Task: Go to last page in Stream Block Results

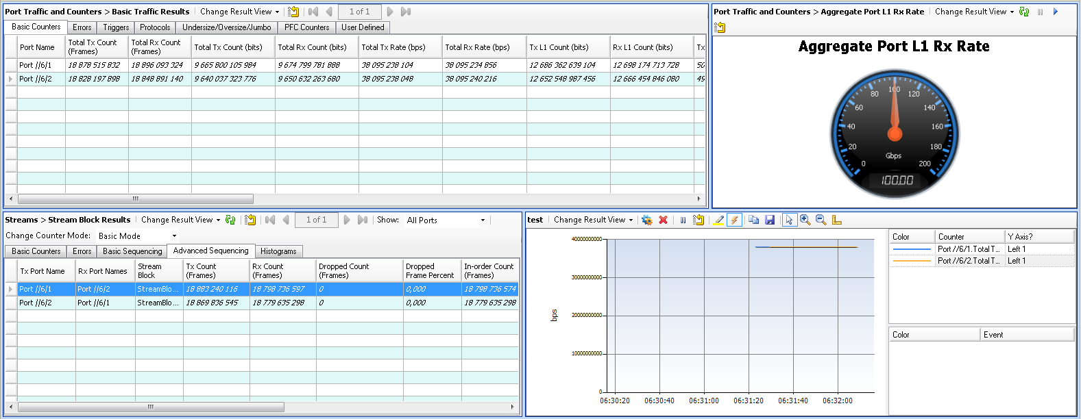Action: click(x=363, y=220)
